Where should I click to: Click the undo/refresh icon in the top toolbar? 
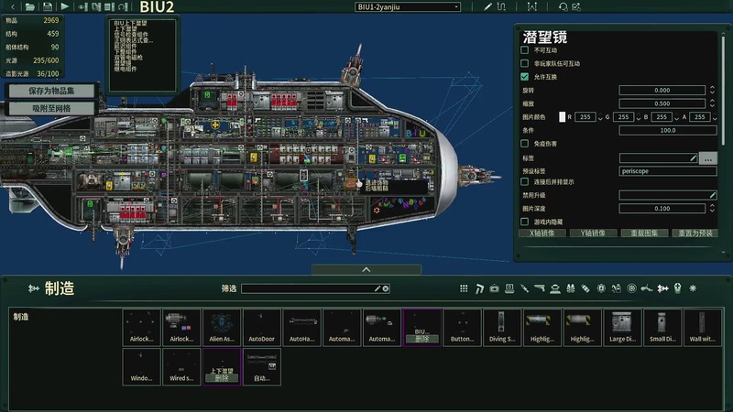563,6
